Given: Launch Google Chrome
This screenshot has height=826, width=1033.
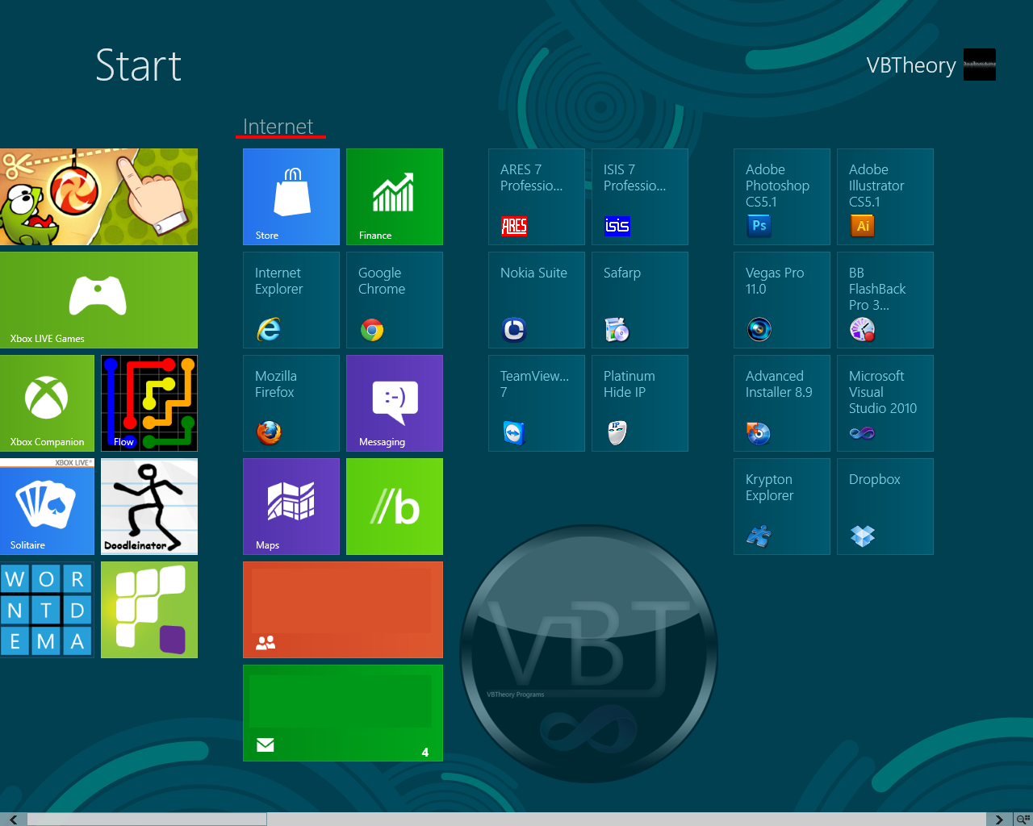Looking at the screenshot, I should [x=395, y=300].
